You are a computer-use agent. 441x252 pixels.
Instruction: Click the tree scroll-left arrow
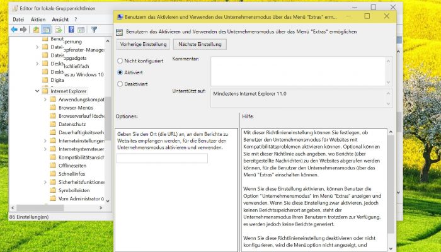(x=13, y=208)
